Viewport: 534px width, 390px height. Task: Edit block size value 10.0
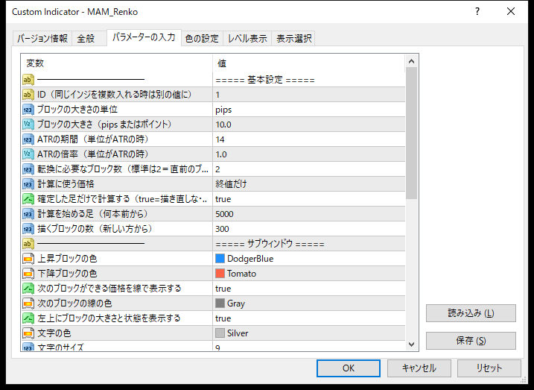(x=309, y=125)
